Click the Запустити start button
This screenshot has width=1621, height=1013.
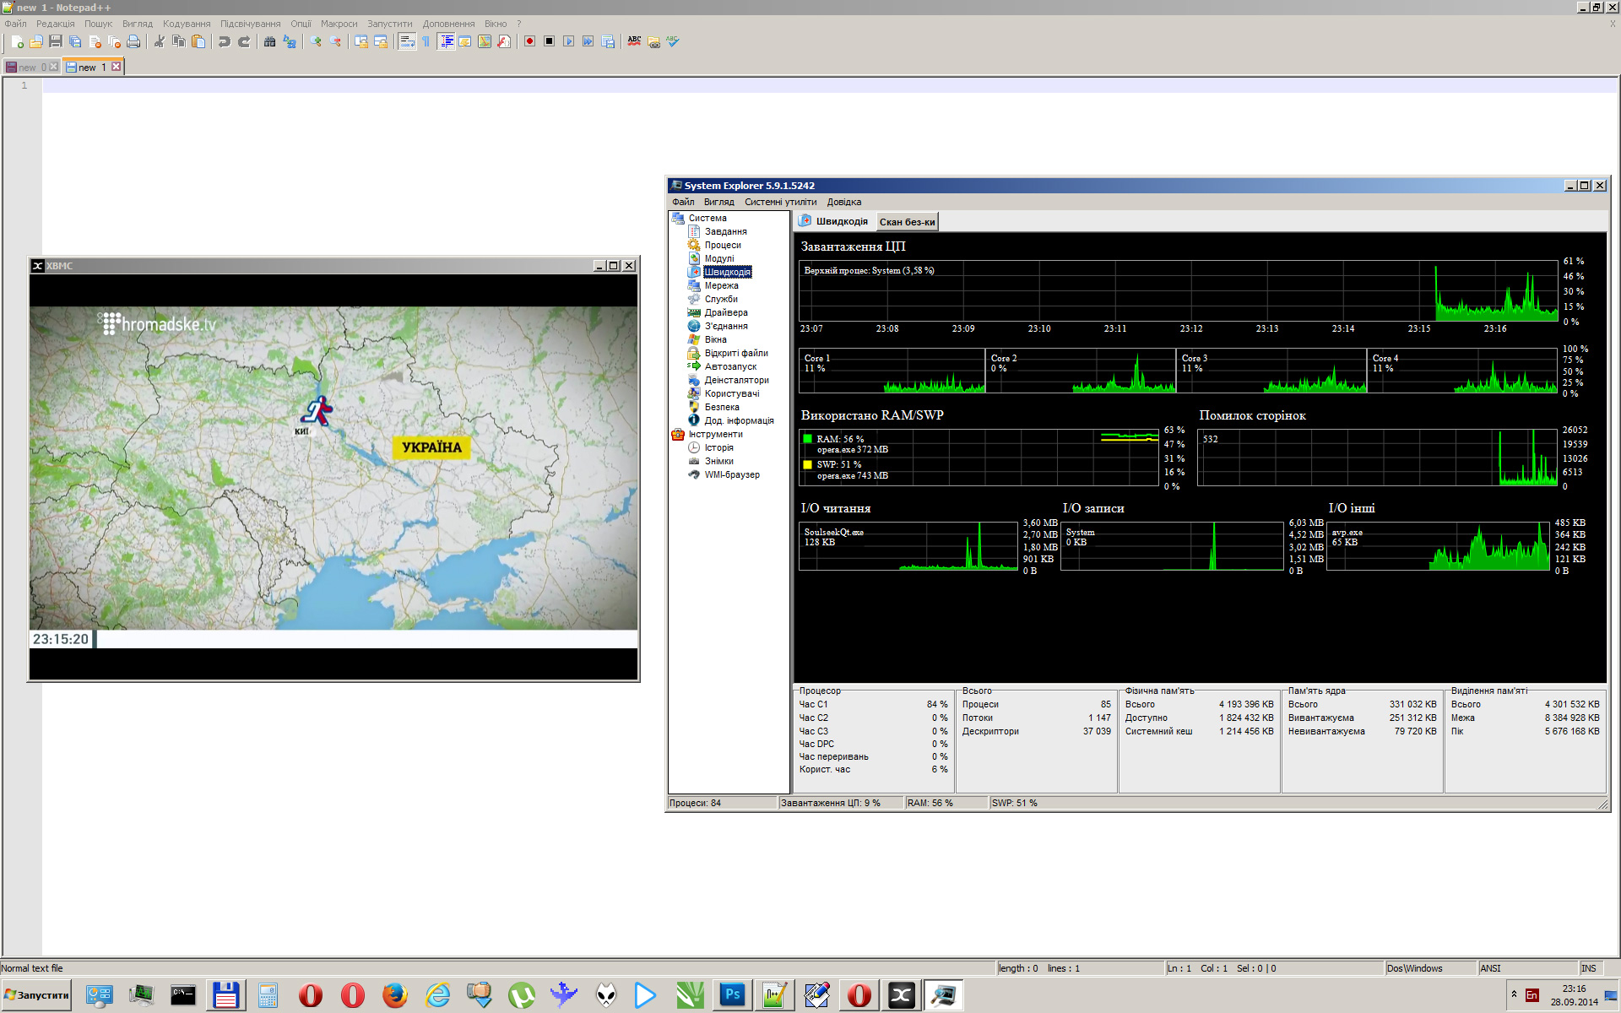coord(36,995)
